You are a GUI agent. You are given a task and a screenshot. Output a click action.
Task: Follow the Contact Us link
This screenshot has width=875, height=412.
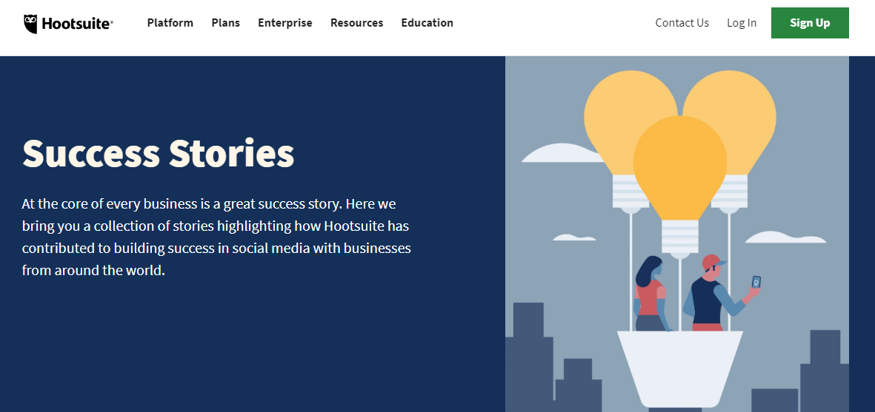click(x=682, y=23)
